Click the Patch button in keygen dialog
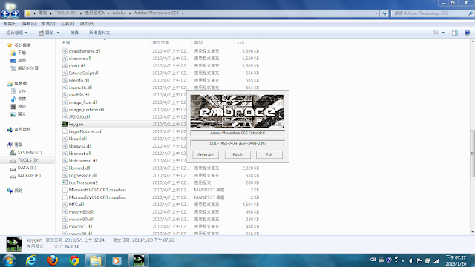This screenshot has width=475, height=267. point(237,154)
